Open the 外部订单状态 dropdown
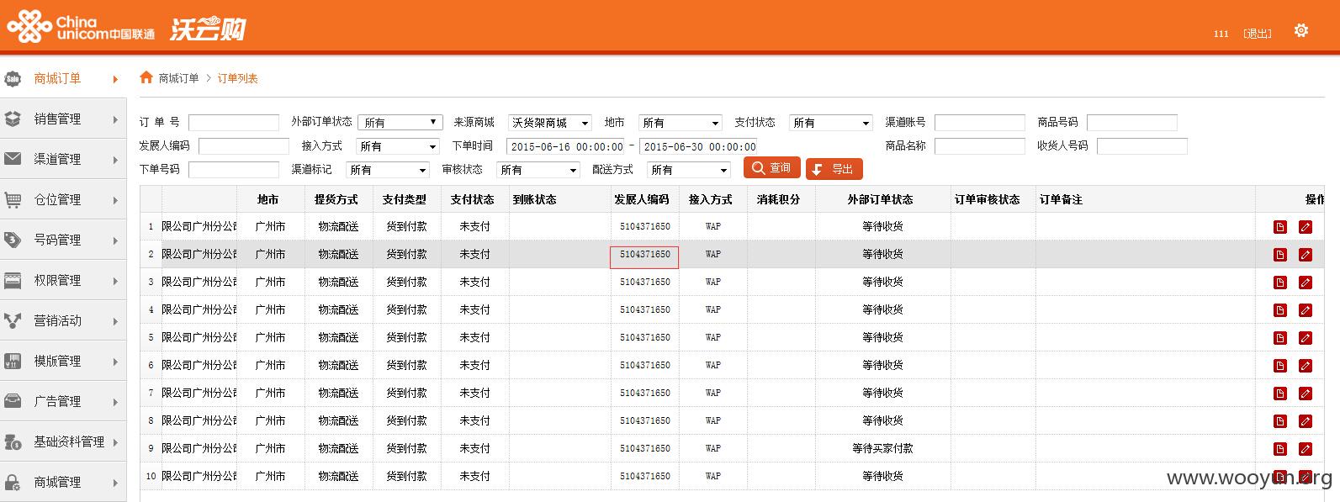Screen dimensions: 1340x502 [400, 123]
